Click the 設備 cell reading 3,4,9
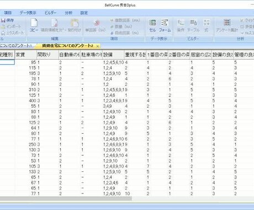Screen dimensions: 254x210 (113, 106)
